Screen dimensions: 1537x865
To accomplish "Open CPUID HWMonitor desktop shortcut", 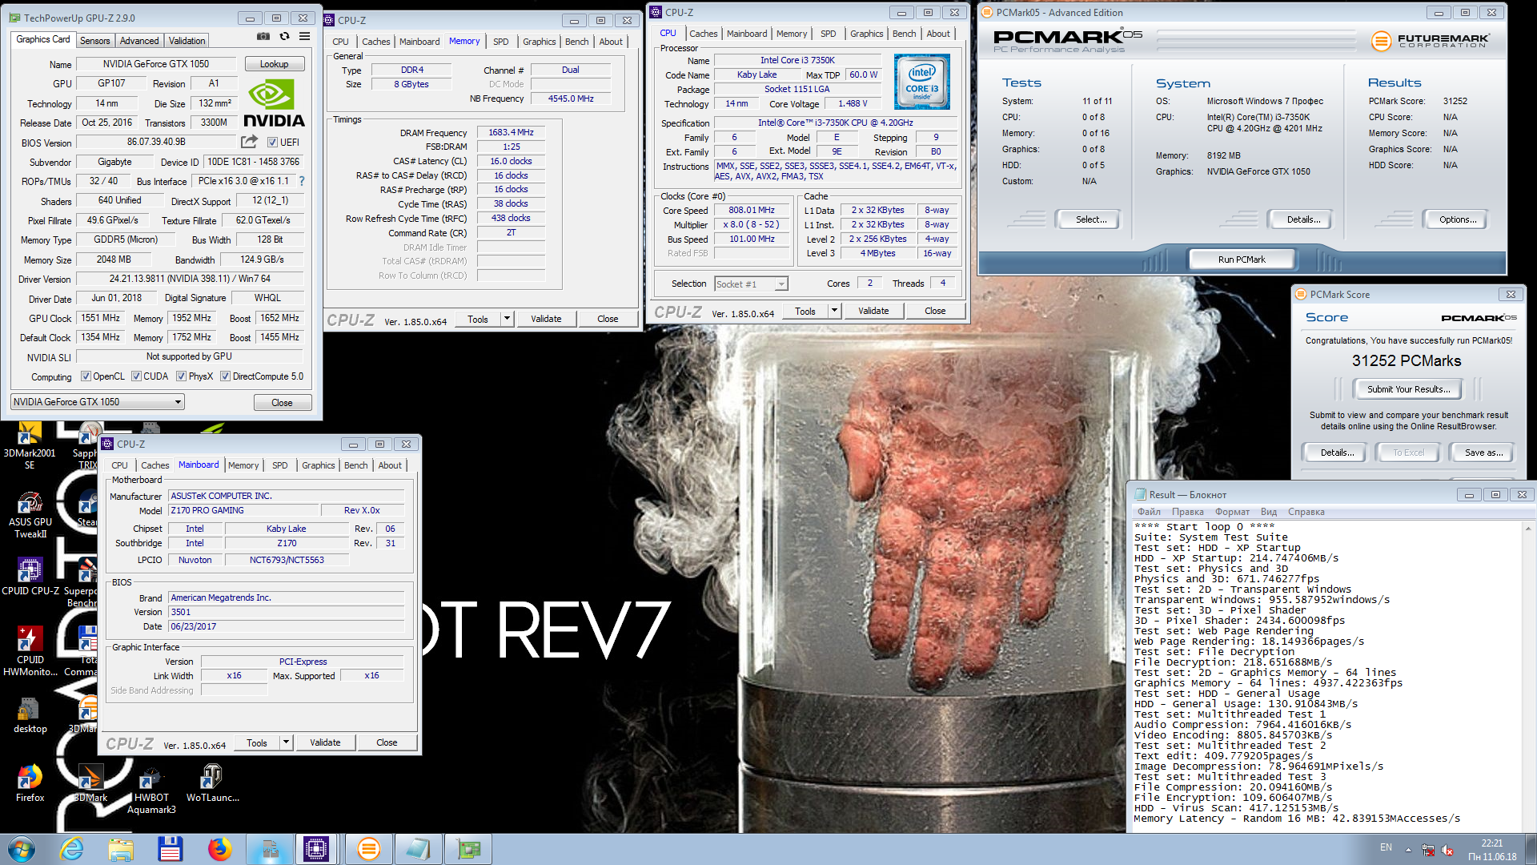I will tap(30, 651).
